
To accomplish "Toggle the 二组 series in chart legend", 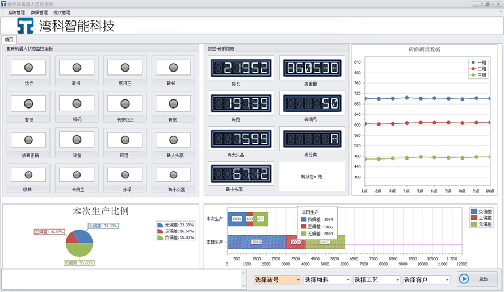I will [x=478, y=69].
